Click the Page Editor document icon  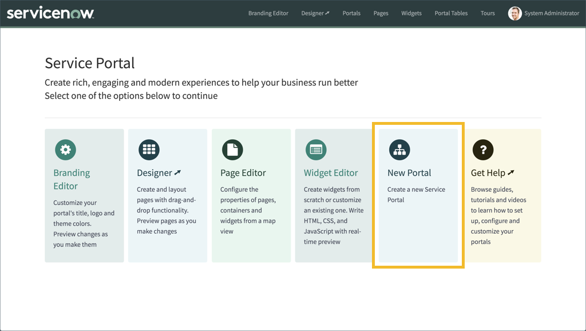pyautogui.click(x=232, y=149)
